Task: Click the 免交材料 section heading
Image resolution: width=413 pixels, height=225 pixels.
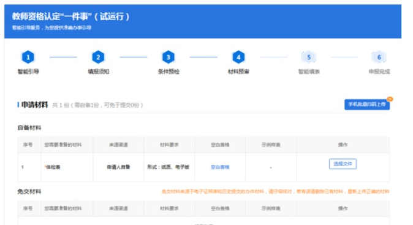Action: [29, 191]
